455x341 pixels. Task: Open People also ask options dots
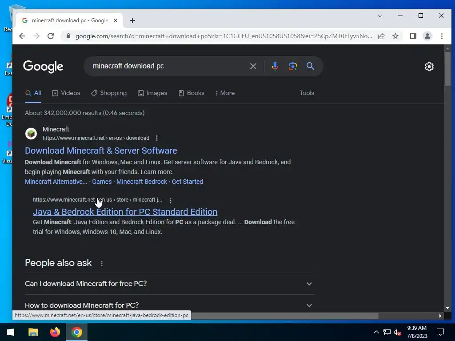[x=102, y=263]
